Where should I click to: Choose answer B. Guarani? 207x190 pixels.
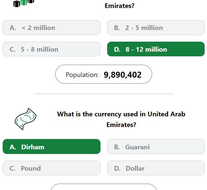point(156,146)
